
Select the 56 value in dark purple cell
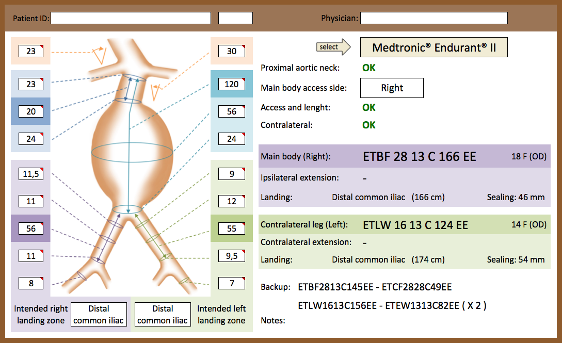(31, 228)
